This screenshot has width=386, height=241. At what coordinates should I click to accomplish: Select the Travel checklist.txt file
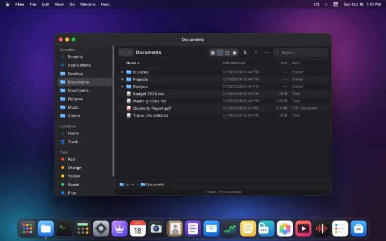point(223,115)
